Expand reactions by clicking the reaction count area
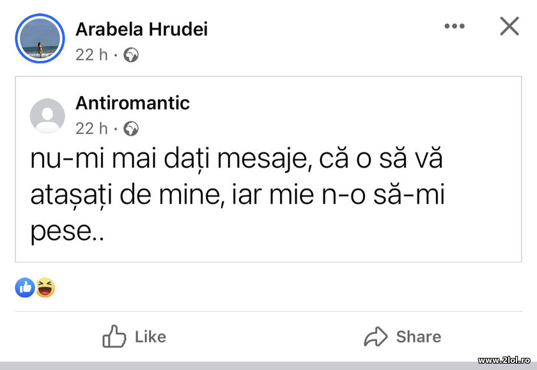The height and width of the screenshot is (370, 537). click(x=33, y=289)
